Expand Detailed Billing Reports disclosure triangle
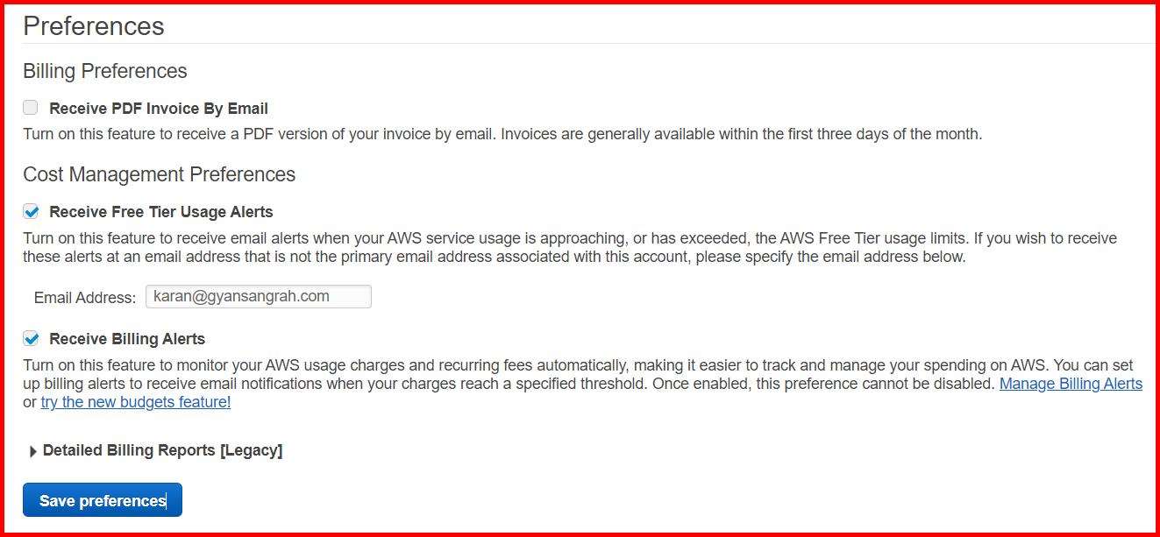This screenshot has height=537, width=1160. coord(33,451)
